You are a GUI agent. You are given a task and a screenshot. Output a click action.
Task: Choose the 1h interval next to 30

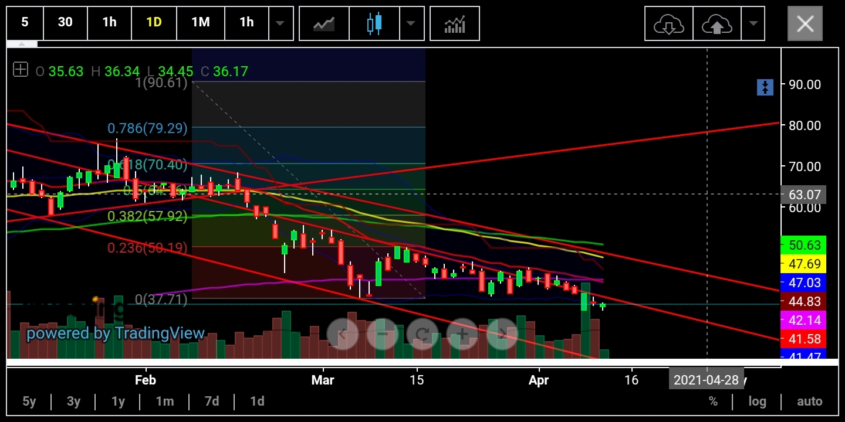[109, 22]
